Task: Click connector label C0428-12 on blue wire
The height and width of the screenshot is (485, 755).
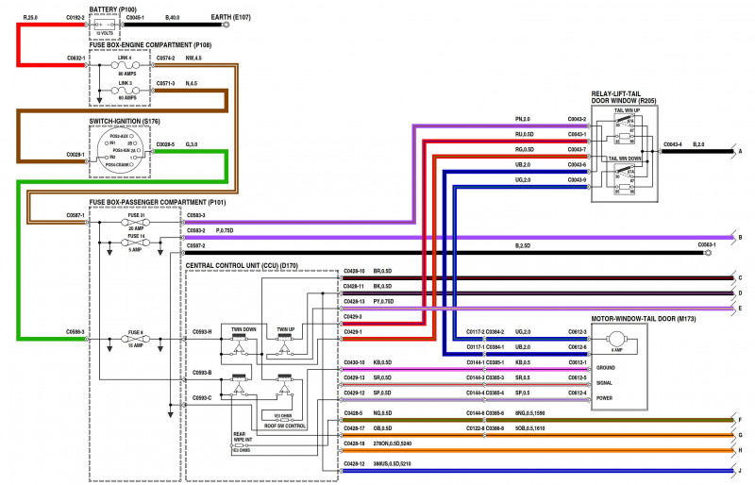Action: click(354, 464)
